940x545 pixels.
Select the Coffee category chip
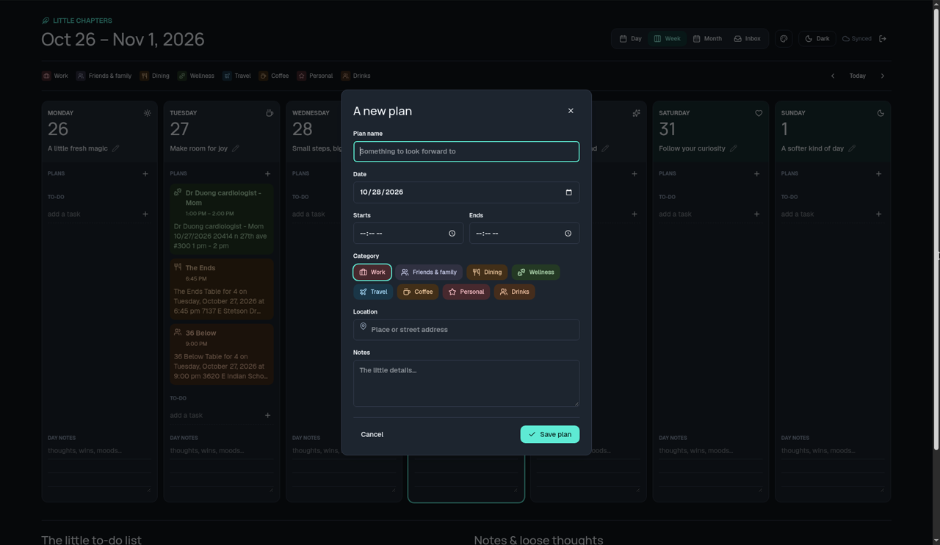(x=418, y=292)
